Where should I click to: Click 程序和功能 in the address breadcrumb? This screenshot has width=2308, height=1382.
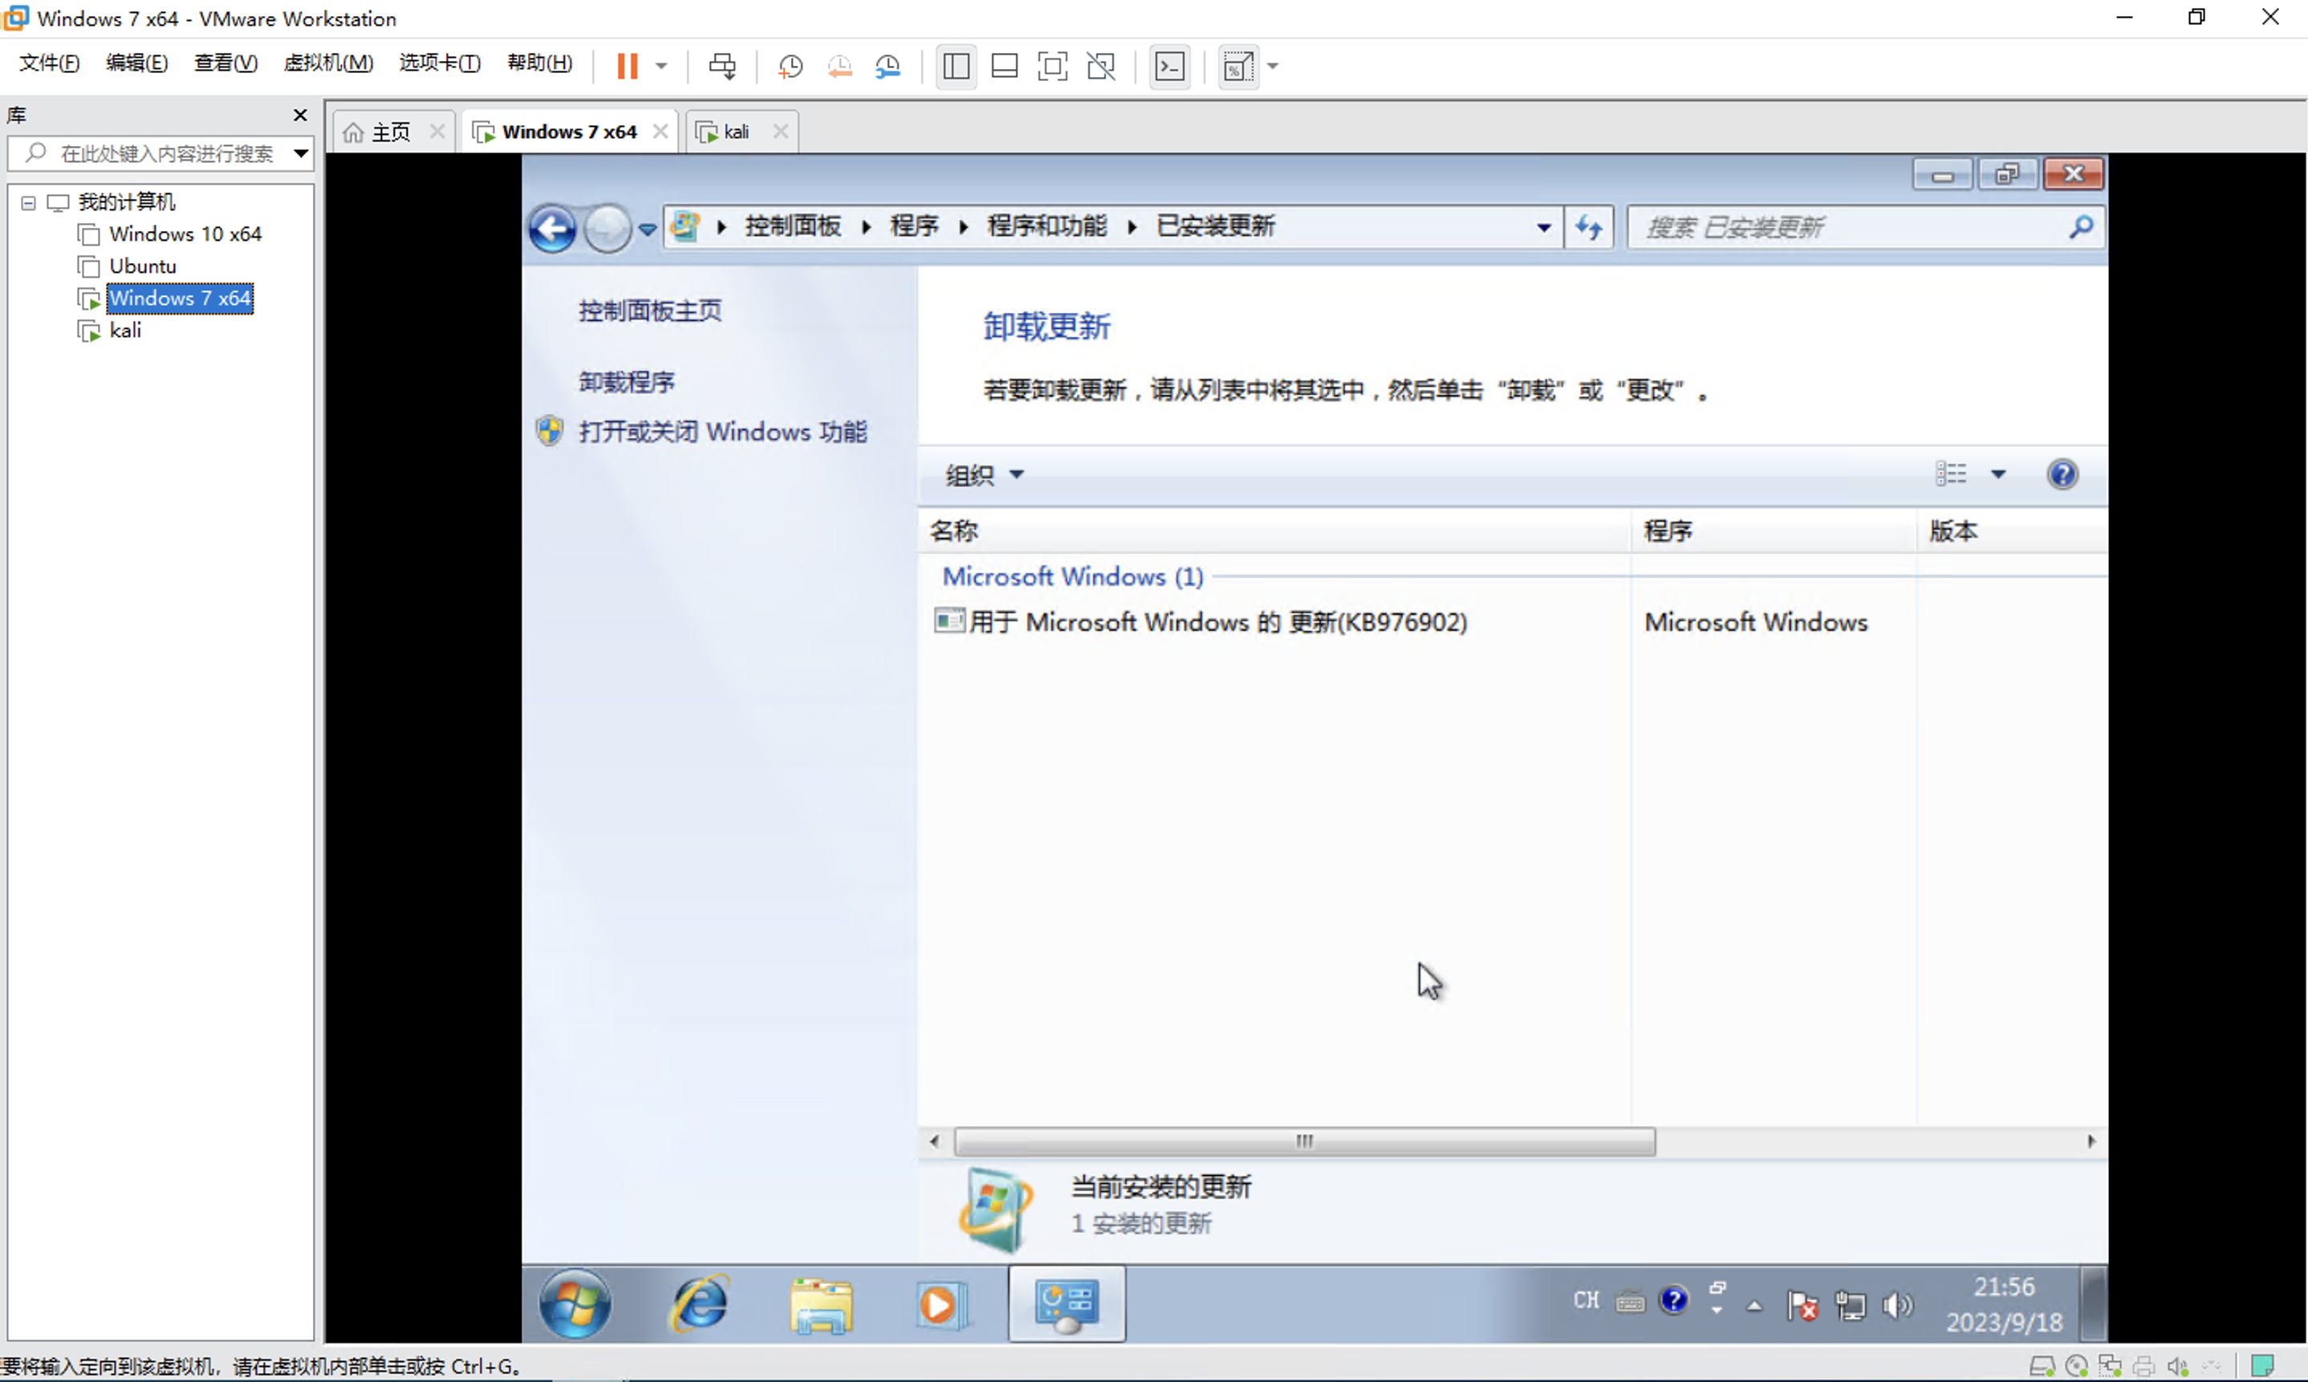click(x=1046, y=226)
